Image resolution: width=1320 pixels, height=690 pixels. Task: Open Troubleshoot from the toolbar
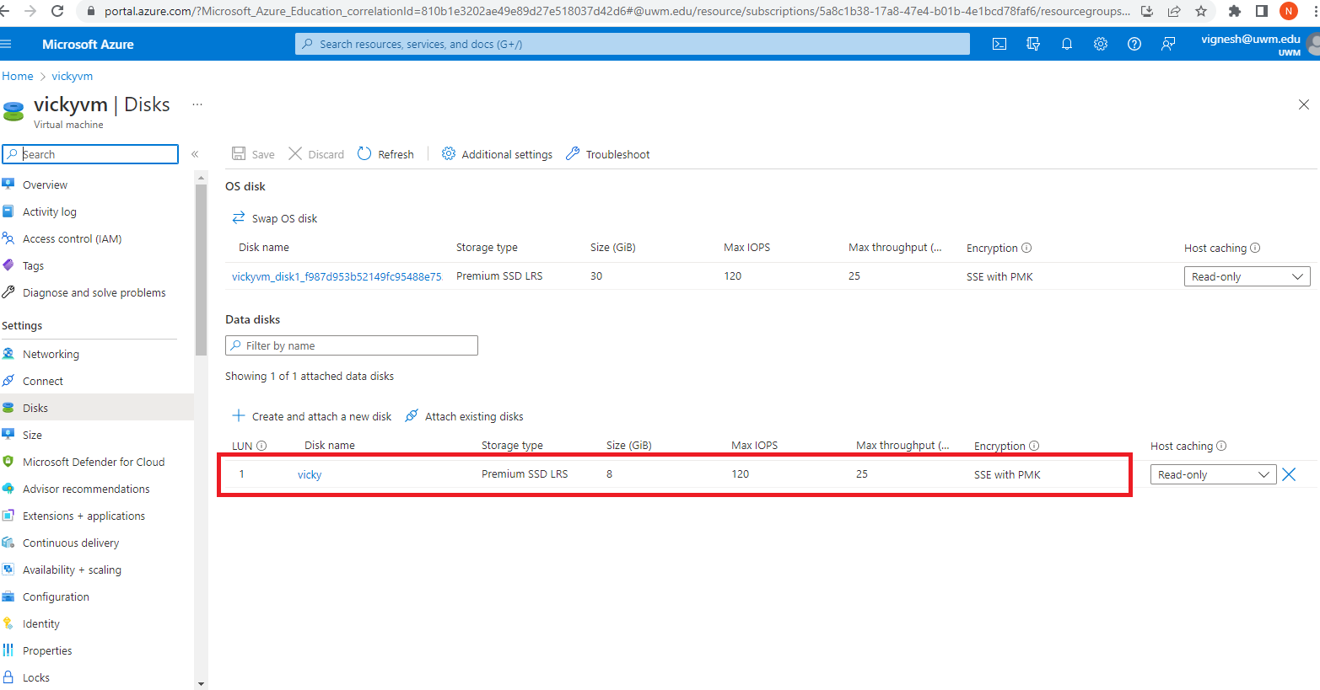coord(607,153)
